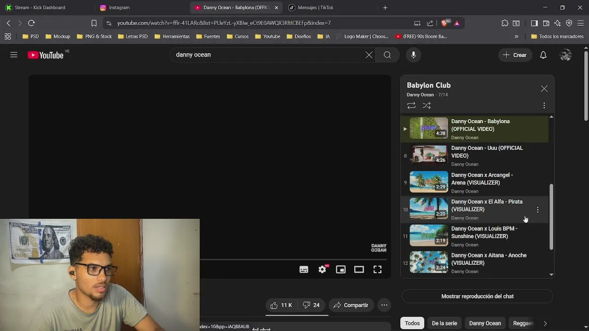The width and height of the screenshot is (589, 331).
Task: Select the De la serie chip
Action: pyautogui.click(x=444, y=323)
